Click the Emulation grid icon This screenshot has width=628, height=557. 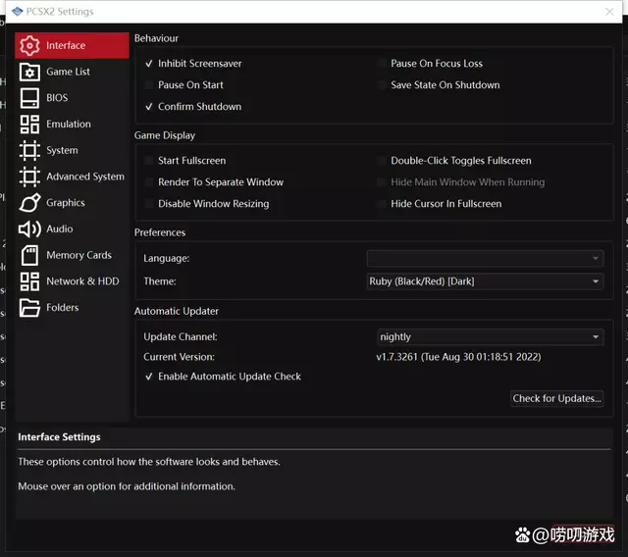pos(29,124)
